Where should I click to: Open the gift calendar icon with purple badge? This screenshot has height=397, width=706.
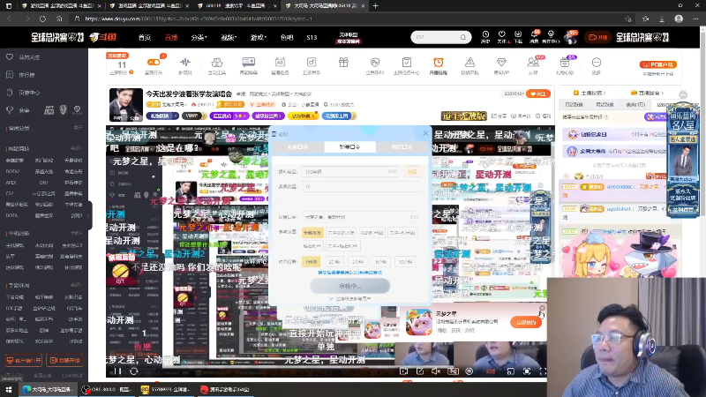[x=565, y=63]
